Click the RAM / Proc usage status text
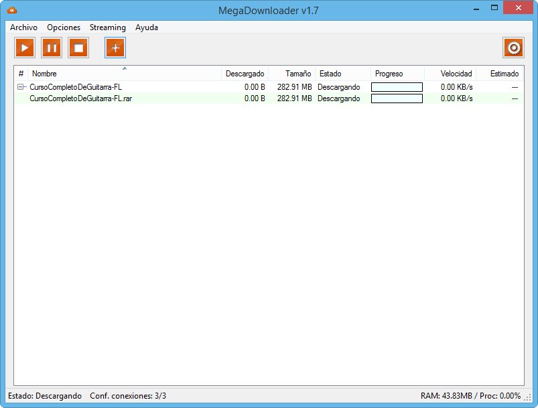This screenshot has height=408, width=538. point(470,396)
